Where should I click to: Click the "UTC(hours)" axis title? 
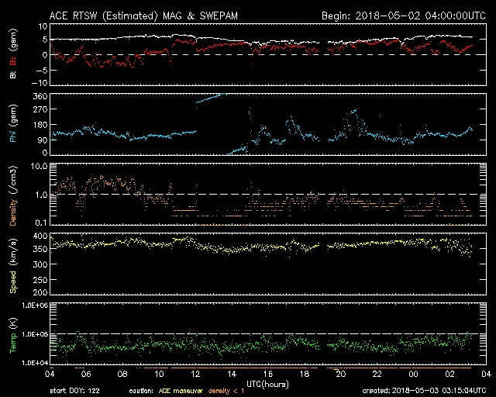click(267, 385)
